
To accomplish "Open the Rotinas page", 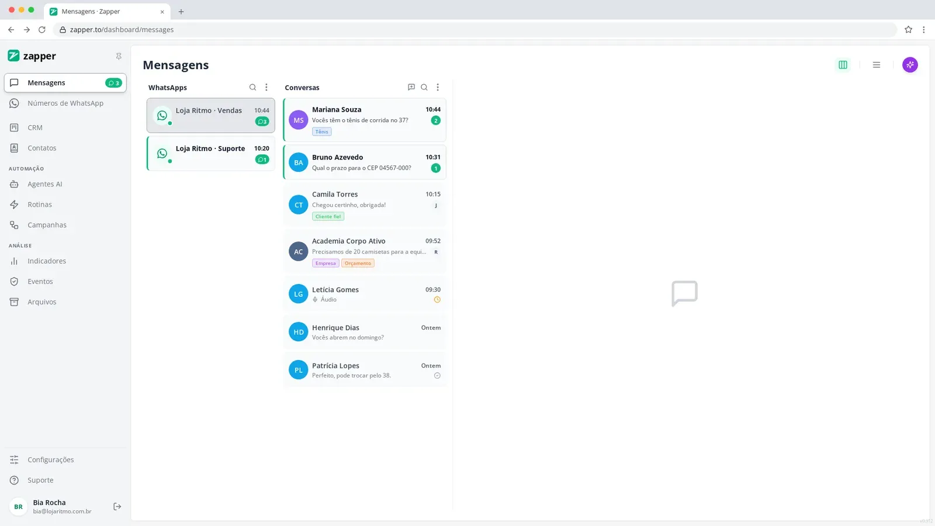I will pos(65,205).
